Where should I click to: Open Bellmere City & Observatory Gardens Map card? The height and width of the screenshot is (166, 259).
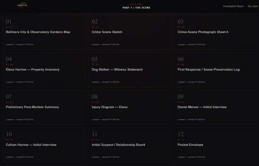(x=44, y=32)
